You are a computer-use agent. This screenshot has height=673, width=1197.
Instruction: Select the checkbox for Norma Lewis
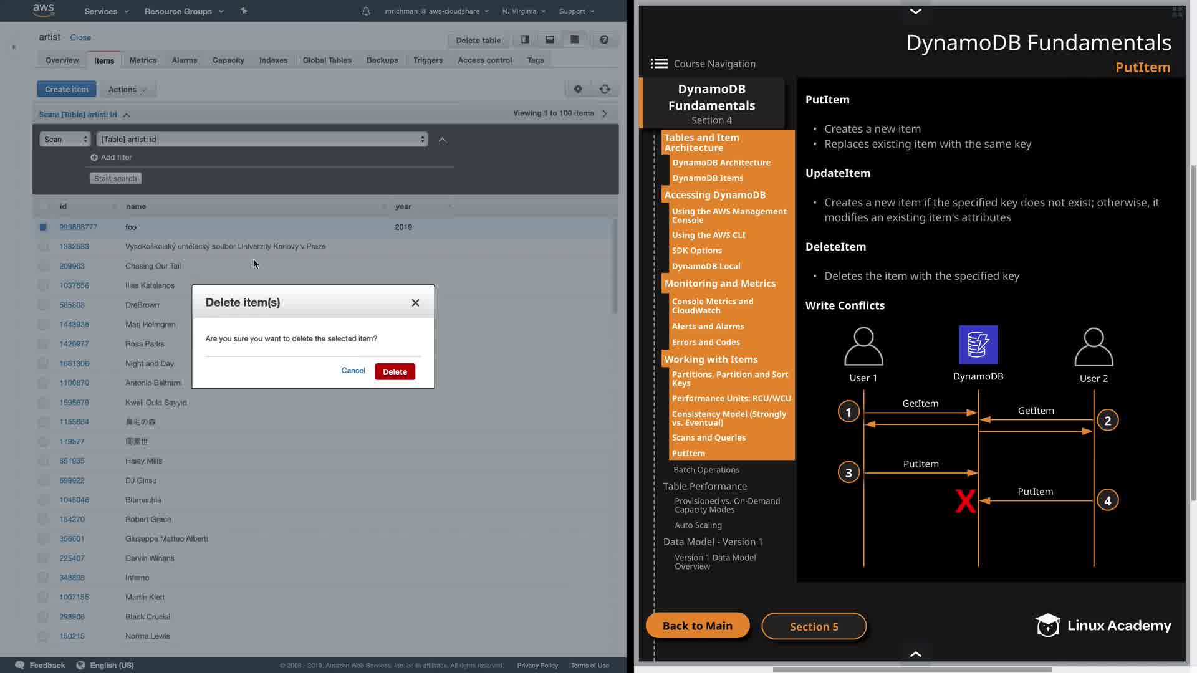point(43,636)
